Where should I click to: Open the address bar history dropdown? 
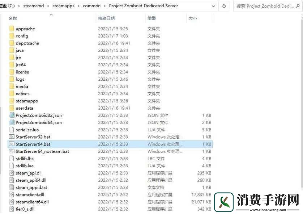[213, 6]
